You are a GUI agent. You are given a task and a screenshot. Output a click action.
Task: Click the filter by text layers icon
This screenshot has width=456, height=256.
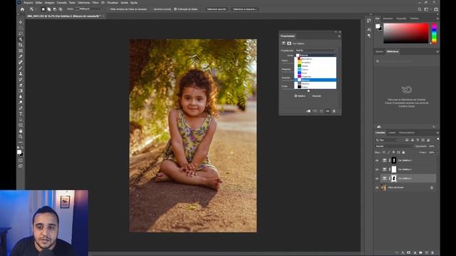pyautogui.click(x=418, y=140)
